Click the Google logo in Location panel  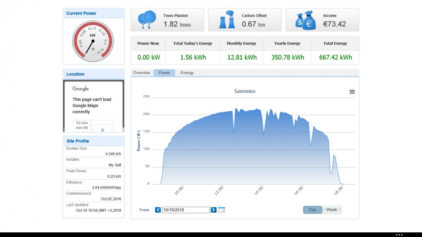click(x=81, y=89)
